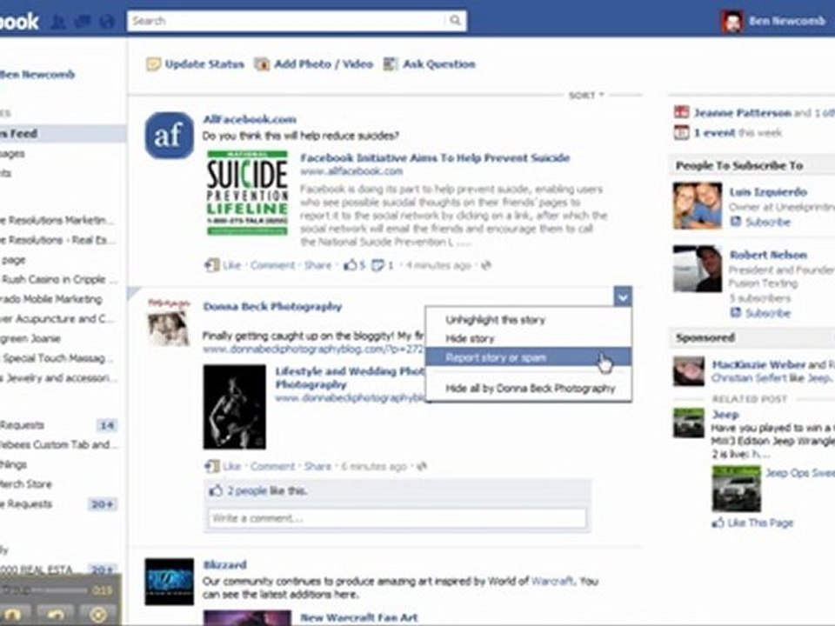Click the Subscribe icon under Robert Nelson
835x626 pixels.
[736, 312]
